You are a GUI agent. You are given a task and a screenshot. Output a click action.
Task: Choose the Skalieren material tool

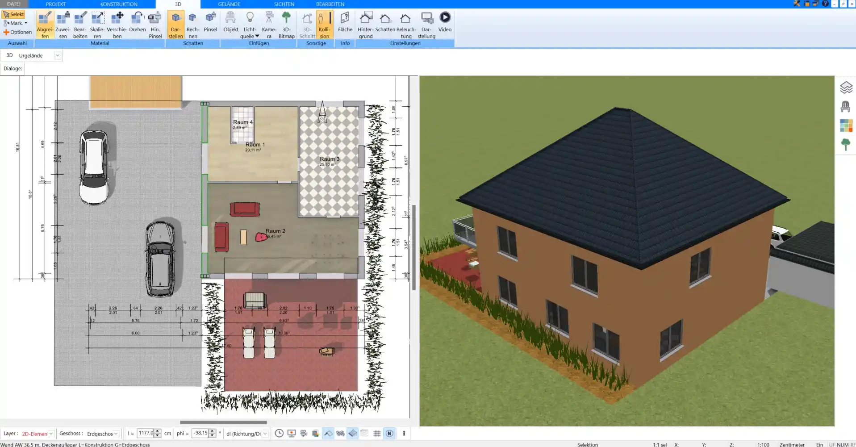tap(97, 25)
